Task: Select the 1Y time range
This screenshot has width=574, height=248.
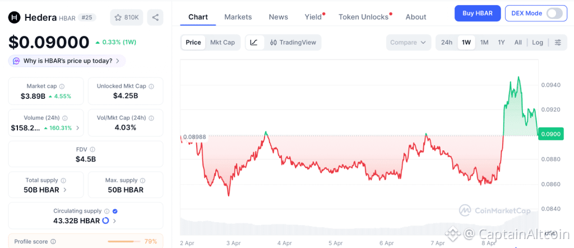Action: 501,43
